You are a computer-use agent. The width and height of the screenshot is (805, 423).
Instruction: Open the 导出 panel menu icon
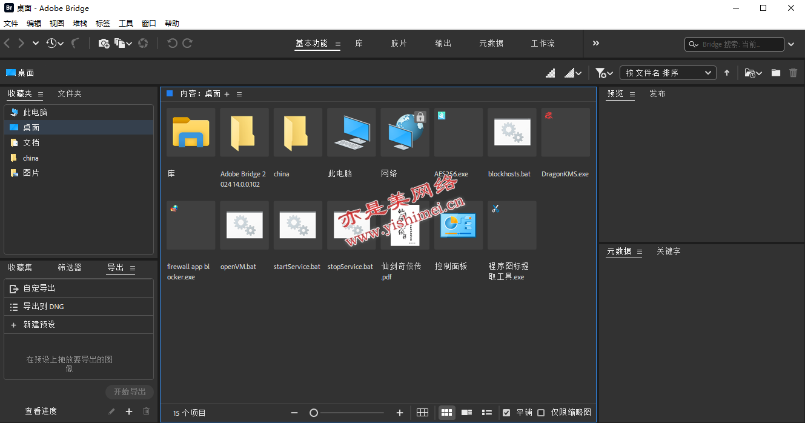pyautogui.click(x=133, y=268)
